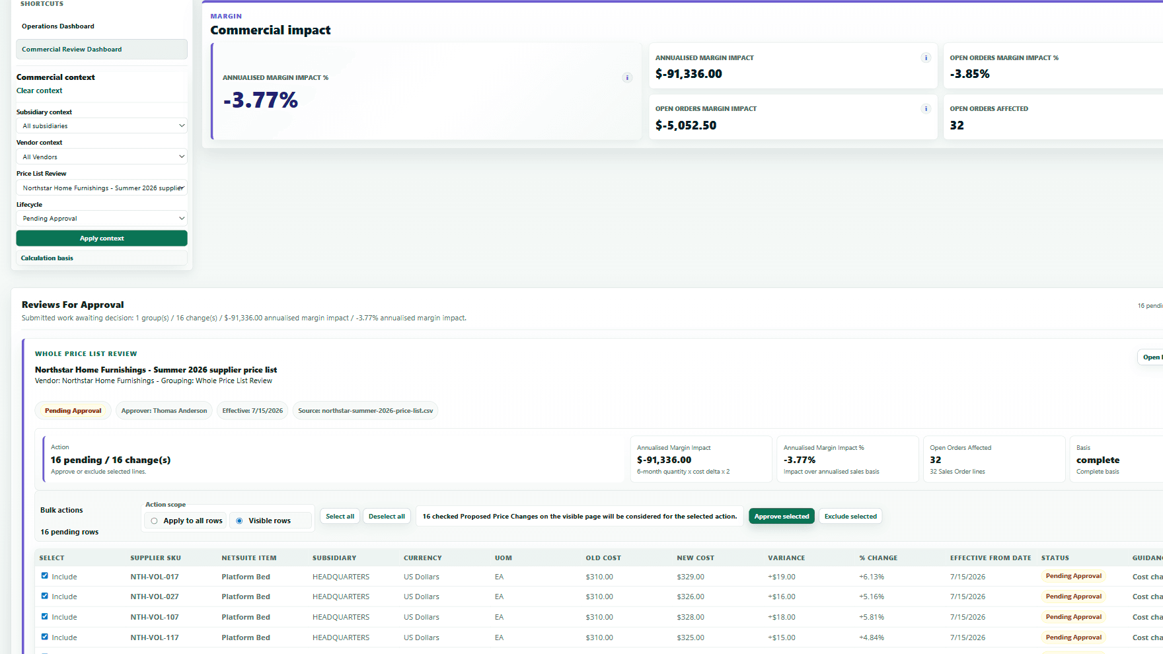Viewport: 1163px width, 654px height.
Task: Click Approve selected button
Action: [782, 517]
